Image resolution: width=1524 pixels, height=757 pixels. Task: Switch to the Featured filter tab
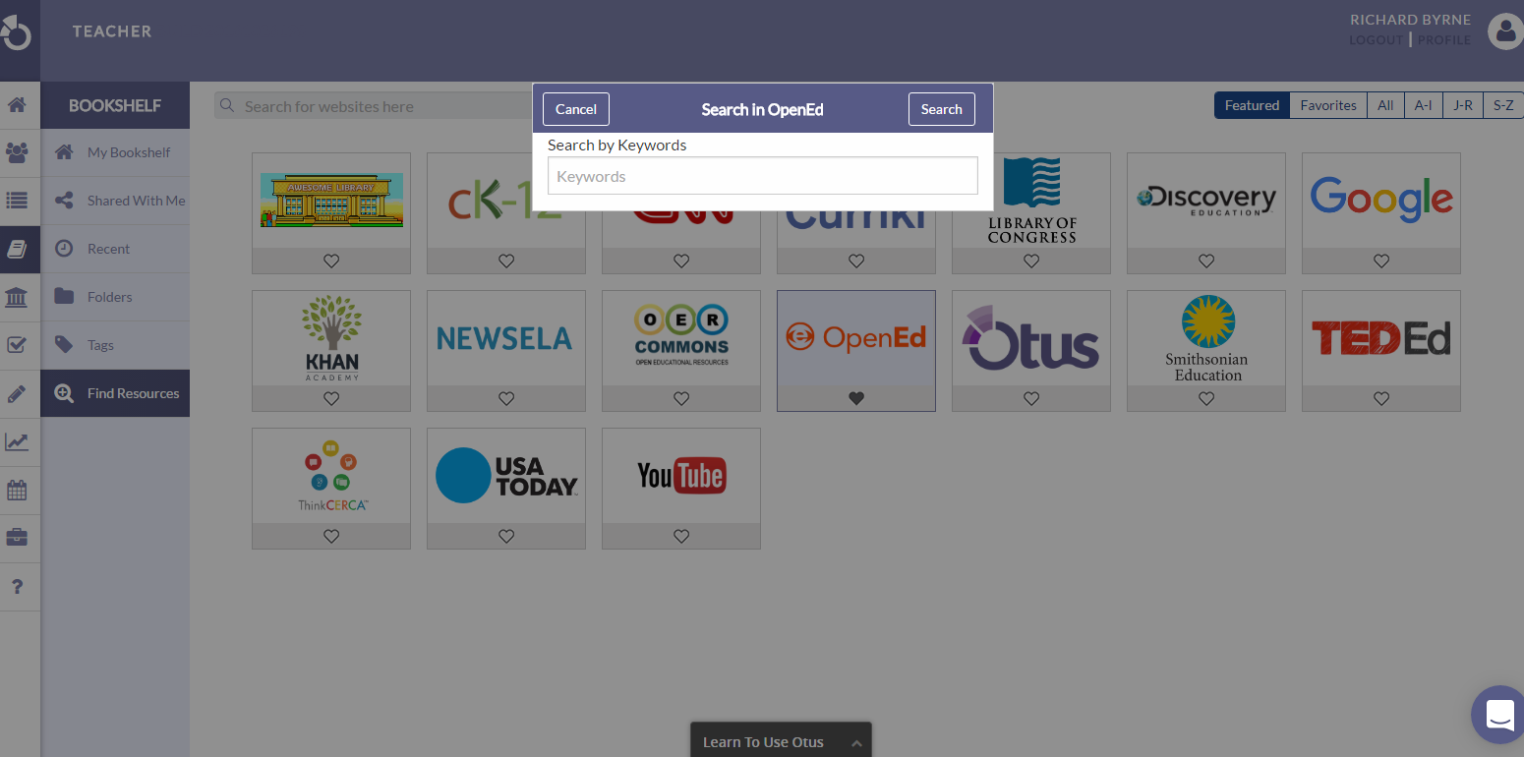[x=1252, y=105]
